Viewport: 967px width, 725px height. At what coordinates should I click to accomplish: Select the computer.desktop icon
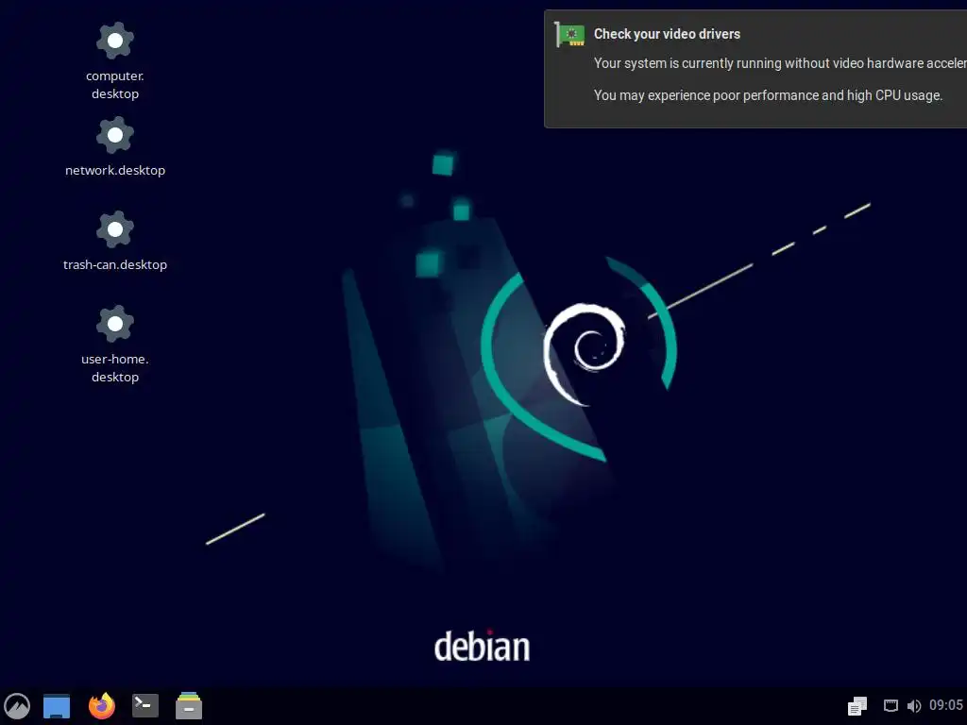click(x=114, y=42)
